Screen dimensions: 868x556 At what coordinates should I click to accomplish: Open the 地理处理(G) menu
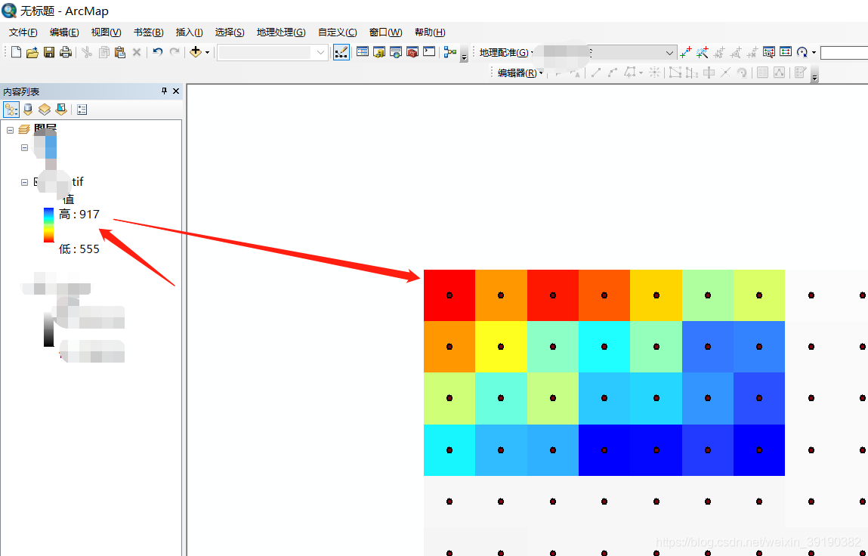pos(280,32)
